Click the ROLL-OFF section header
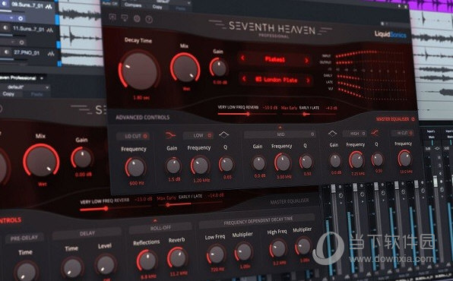Screen dimensions: 453x281 (x=160, y=228)
